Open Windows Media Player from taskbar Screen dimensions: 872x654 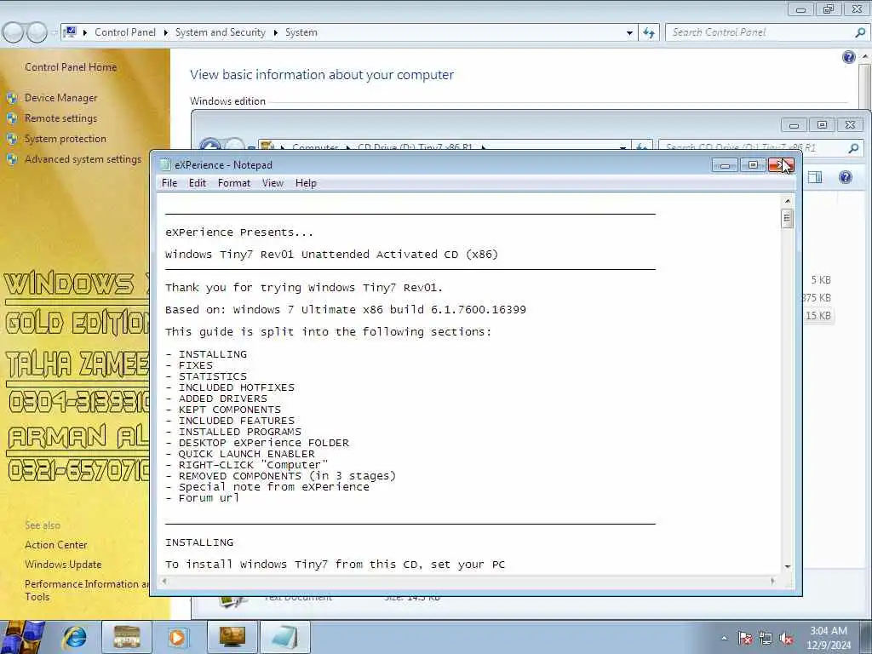point(177,637)
